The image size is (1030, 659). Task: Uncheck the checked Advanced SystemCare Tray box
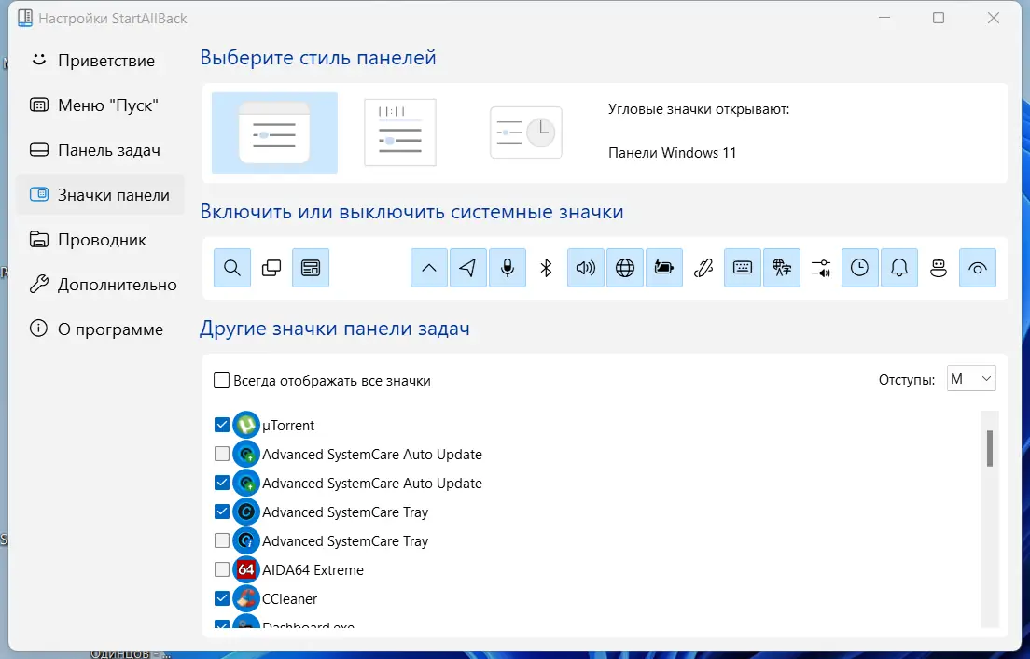tap(222, 512)
